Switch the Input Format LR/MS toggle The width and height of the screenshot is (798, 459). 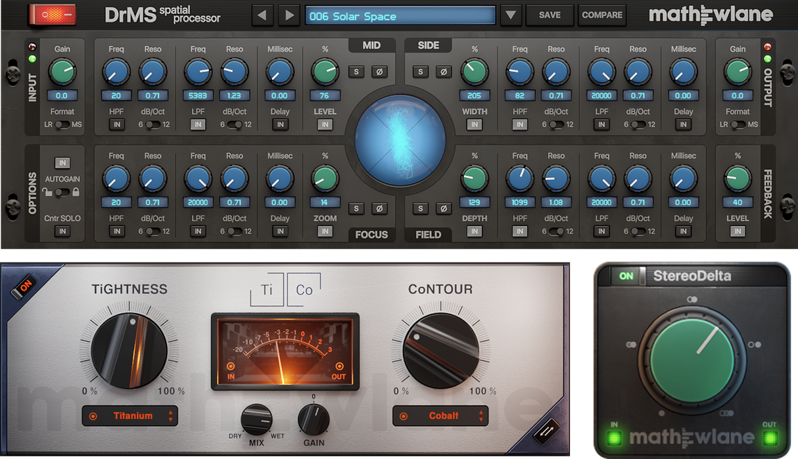click(x=62, y=125)
